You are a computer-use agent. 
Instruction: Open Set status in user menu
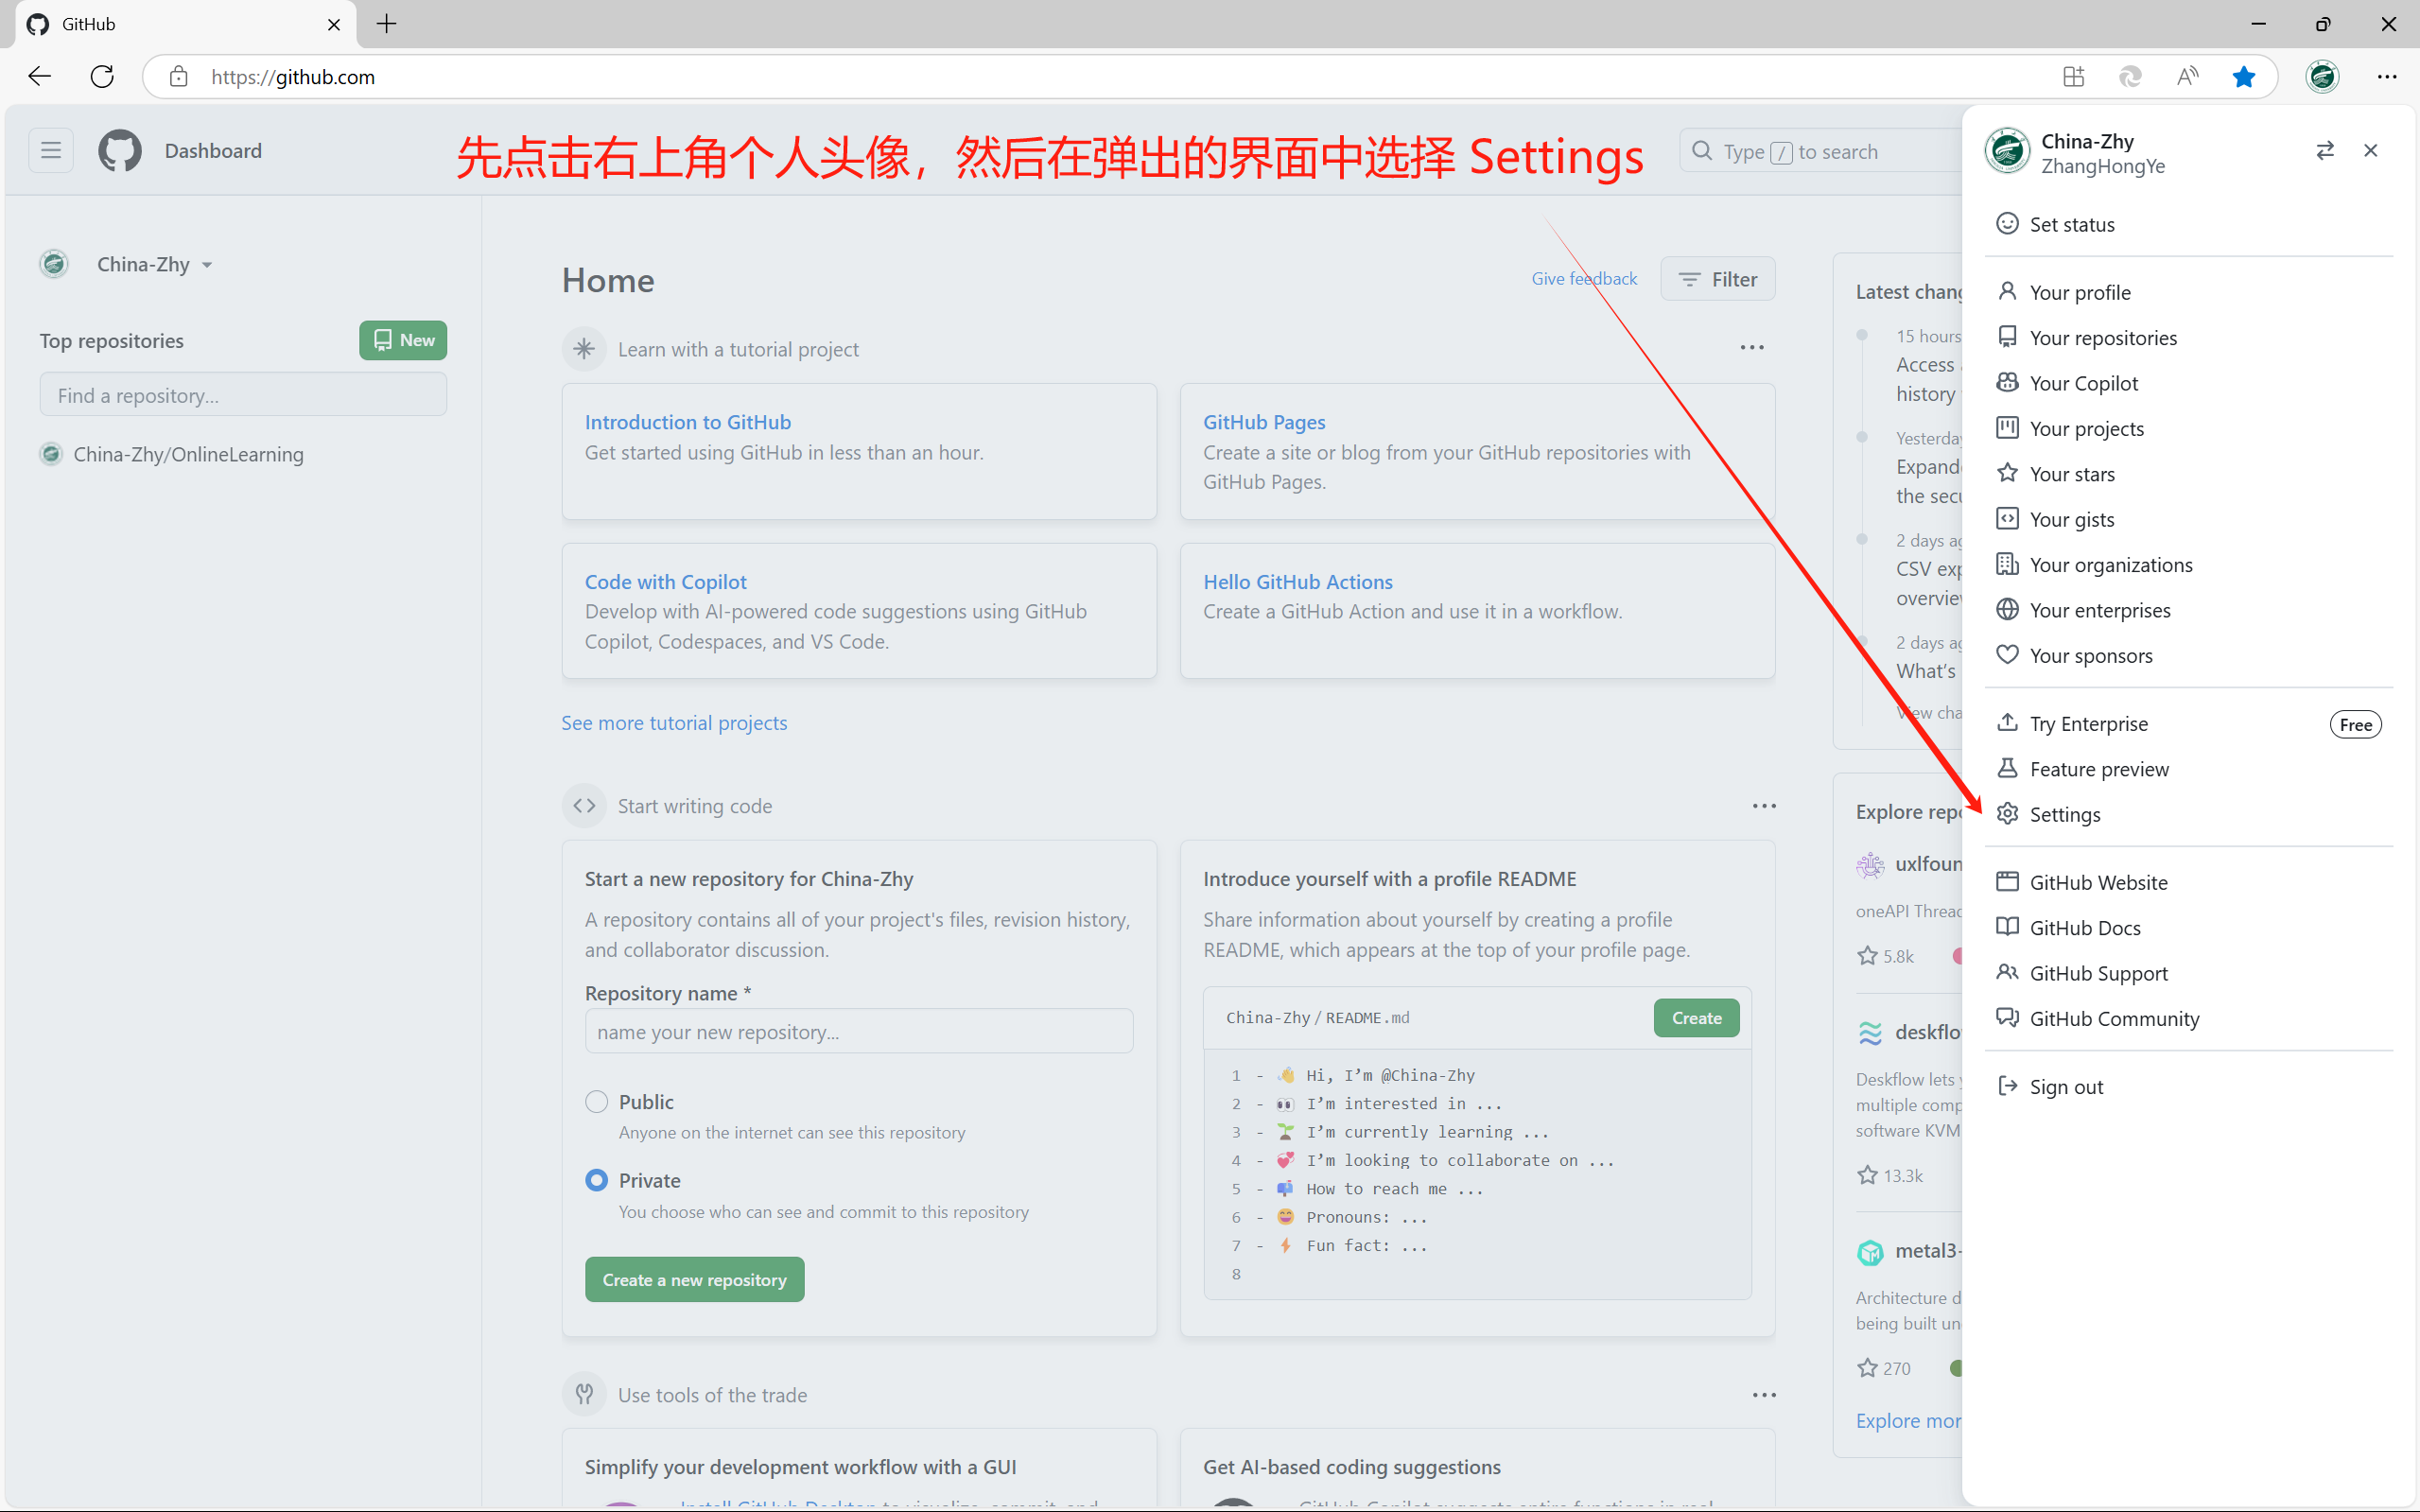tap(2189, 224)
